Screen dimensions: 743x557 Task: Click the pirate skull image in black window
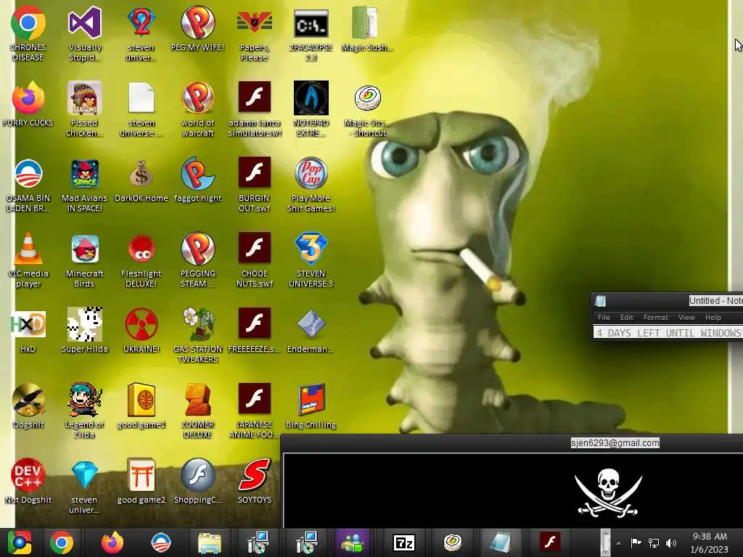coord(609,492)
